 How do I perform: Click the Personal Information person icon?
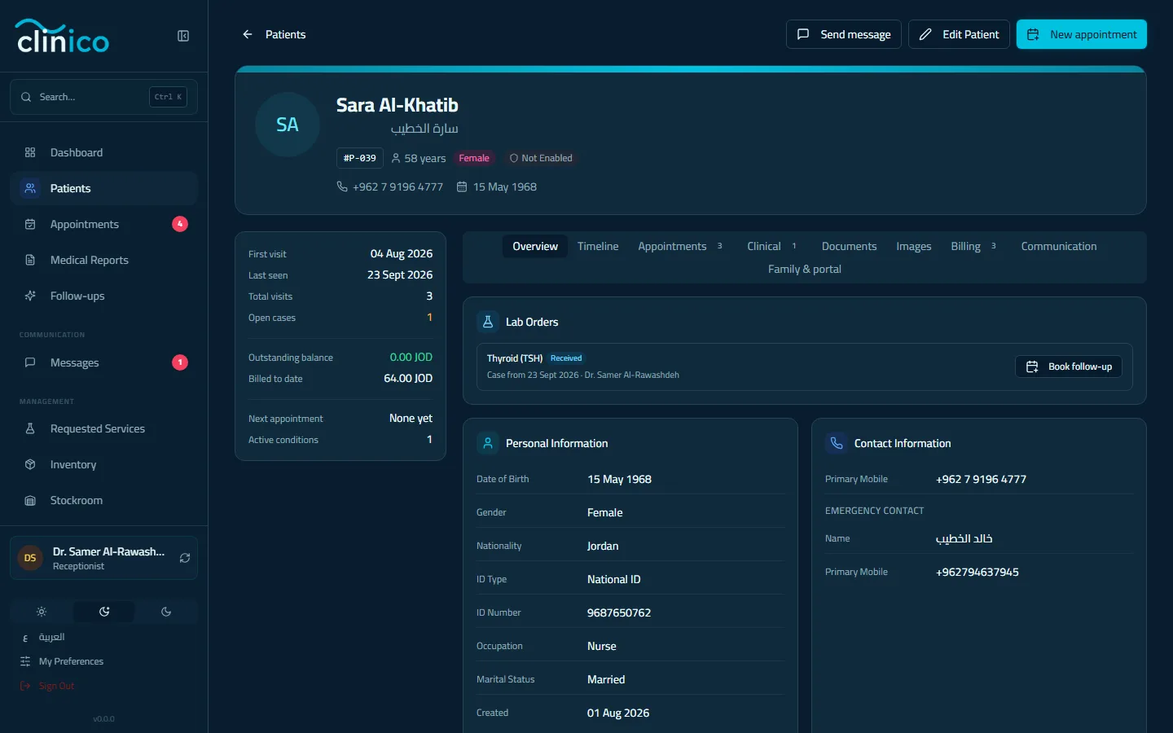tap(488, 443)
